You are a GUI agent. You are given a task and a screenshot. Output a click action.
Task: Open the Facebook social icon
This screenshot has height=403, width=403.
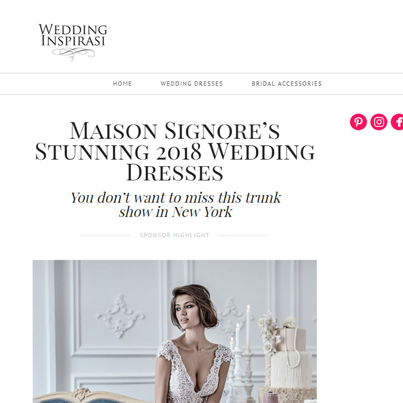coord(397,121)
